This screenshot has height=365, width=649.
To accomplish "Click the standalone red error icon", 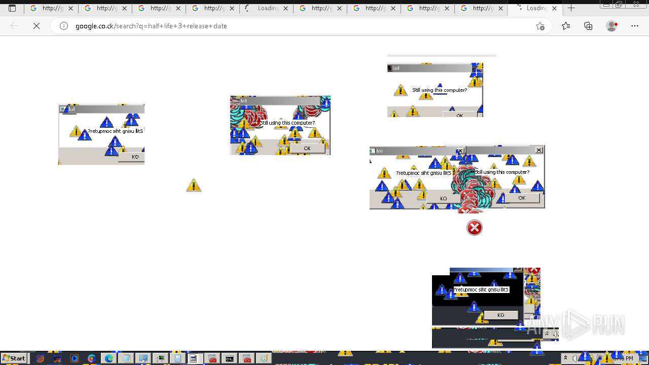I will pyautogui.click(x=475, y=228).
